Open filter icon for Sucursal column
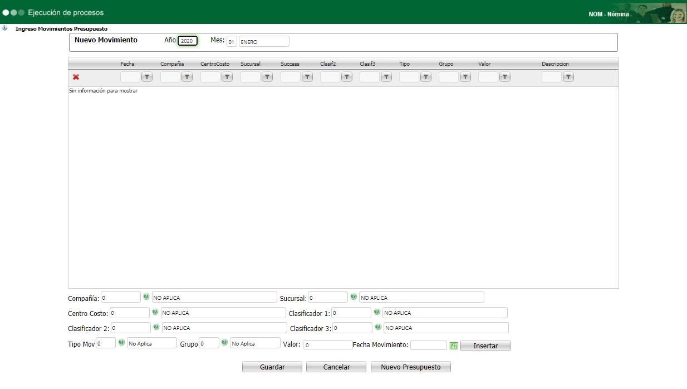687x389 pixels. 267,77
